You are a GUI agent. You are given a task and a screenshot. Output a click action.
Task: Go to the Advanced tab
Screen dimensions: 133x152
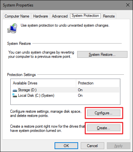(x=60, y=16)
